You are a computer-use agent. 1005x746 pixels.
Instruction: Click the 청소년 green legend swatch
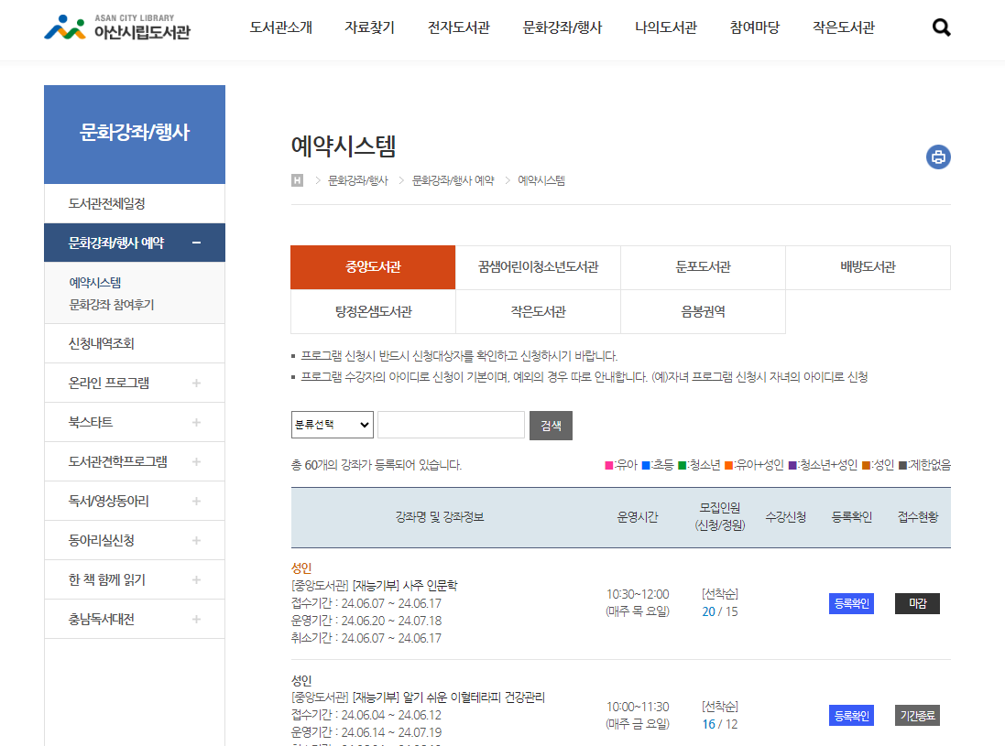683,466
